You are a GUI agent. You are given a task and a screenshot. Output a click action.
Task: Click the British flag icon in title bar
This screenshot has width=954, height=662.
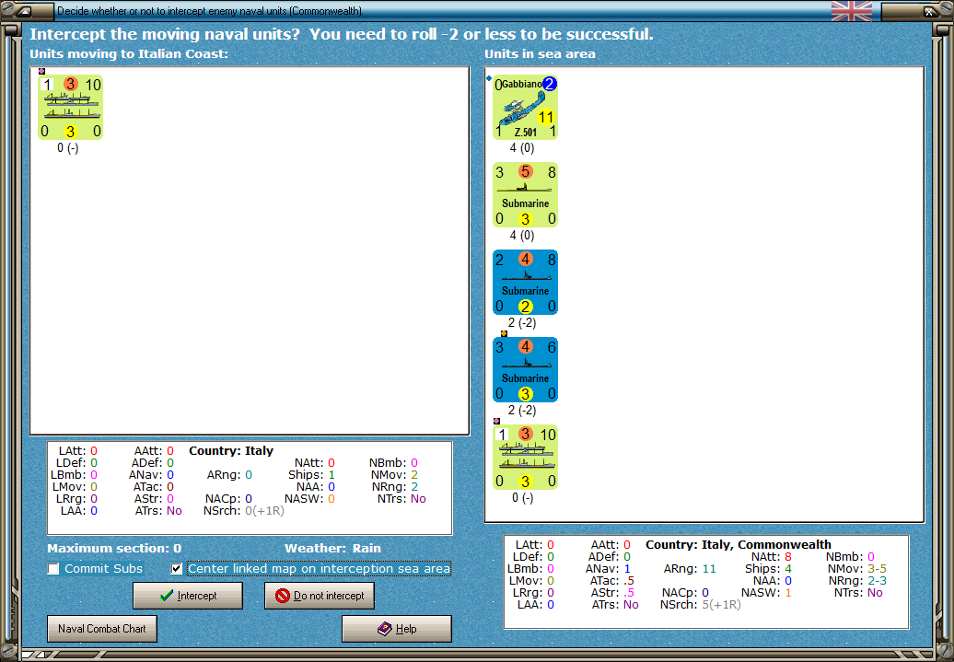click(x=851, y=11)
